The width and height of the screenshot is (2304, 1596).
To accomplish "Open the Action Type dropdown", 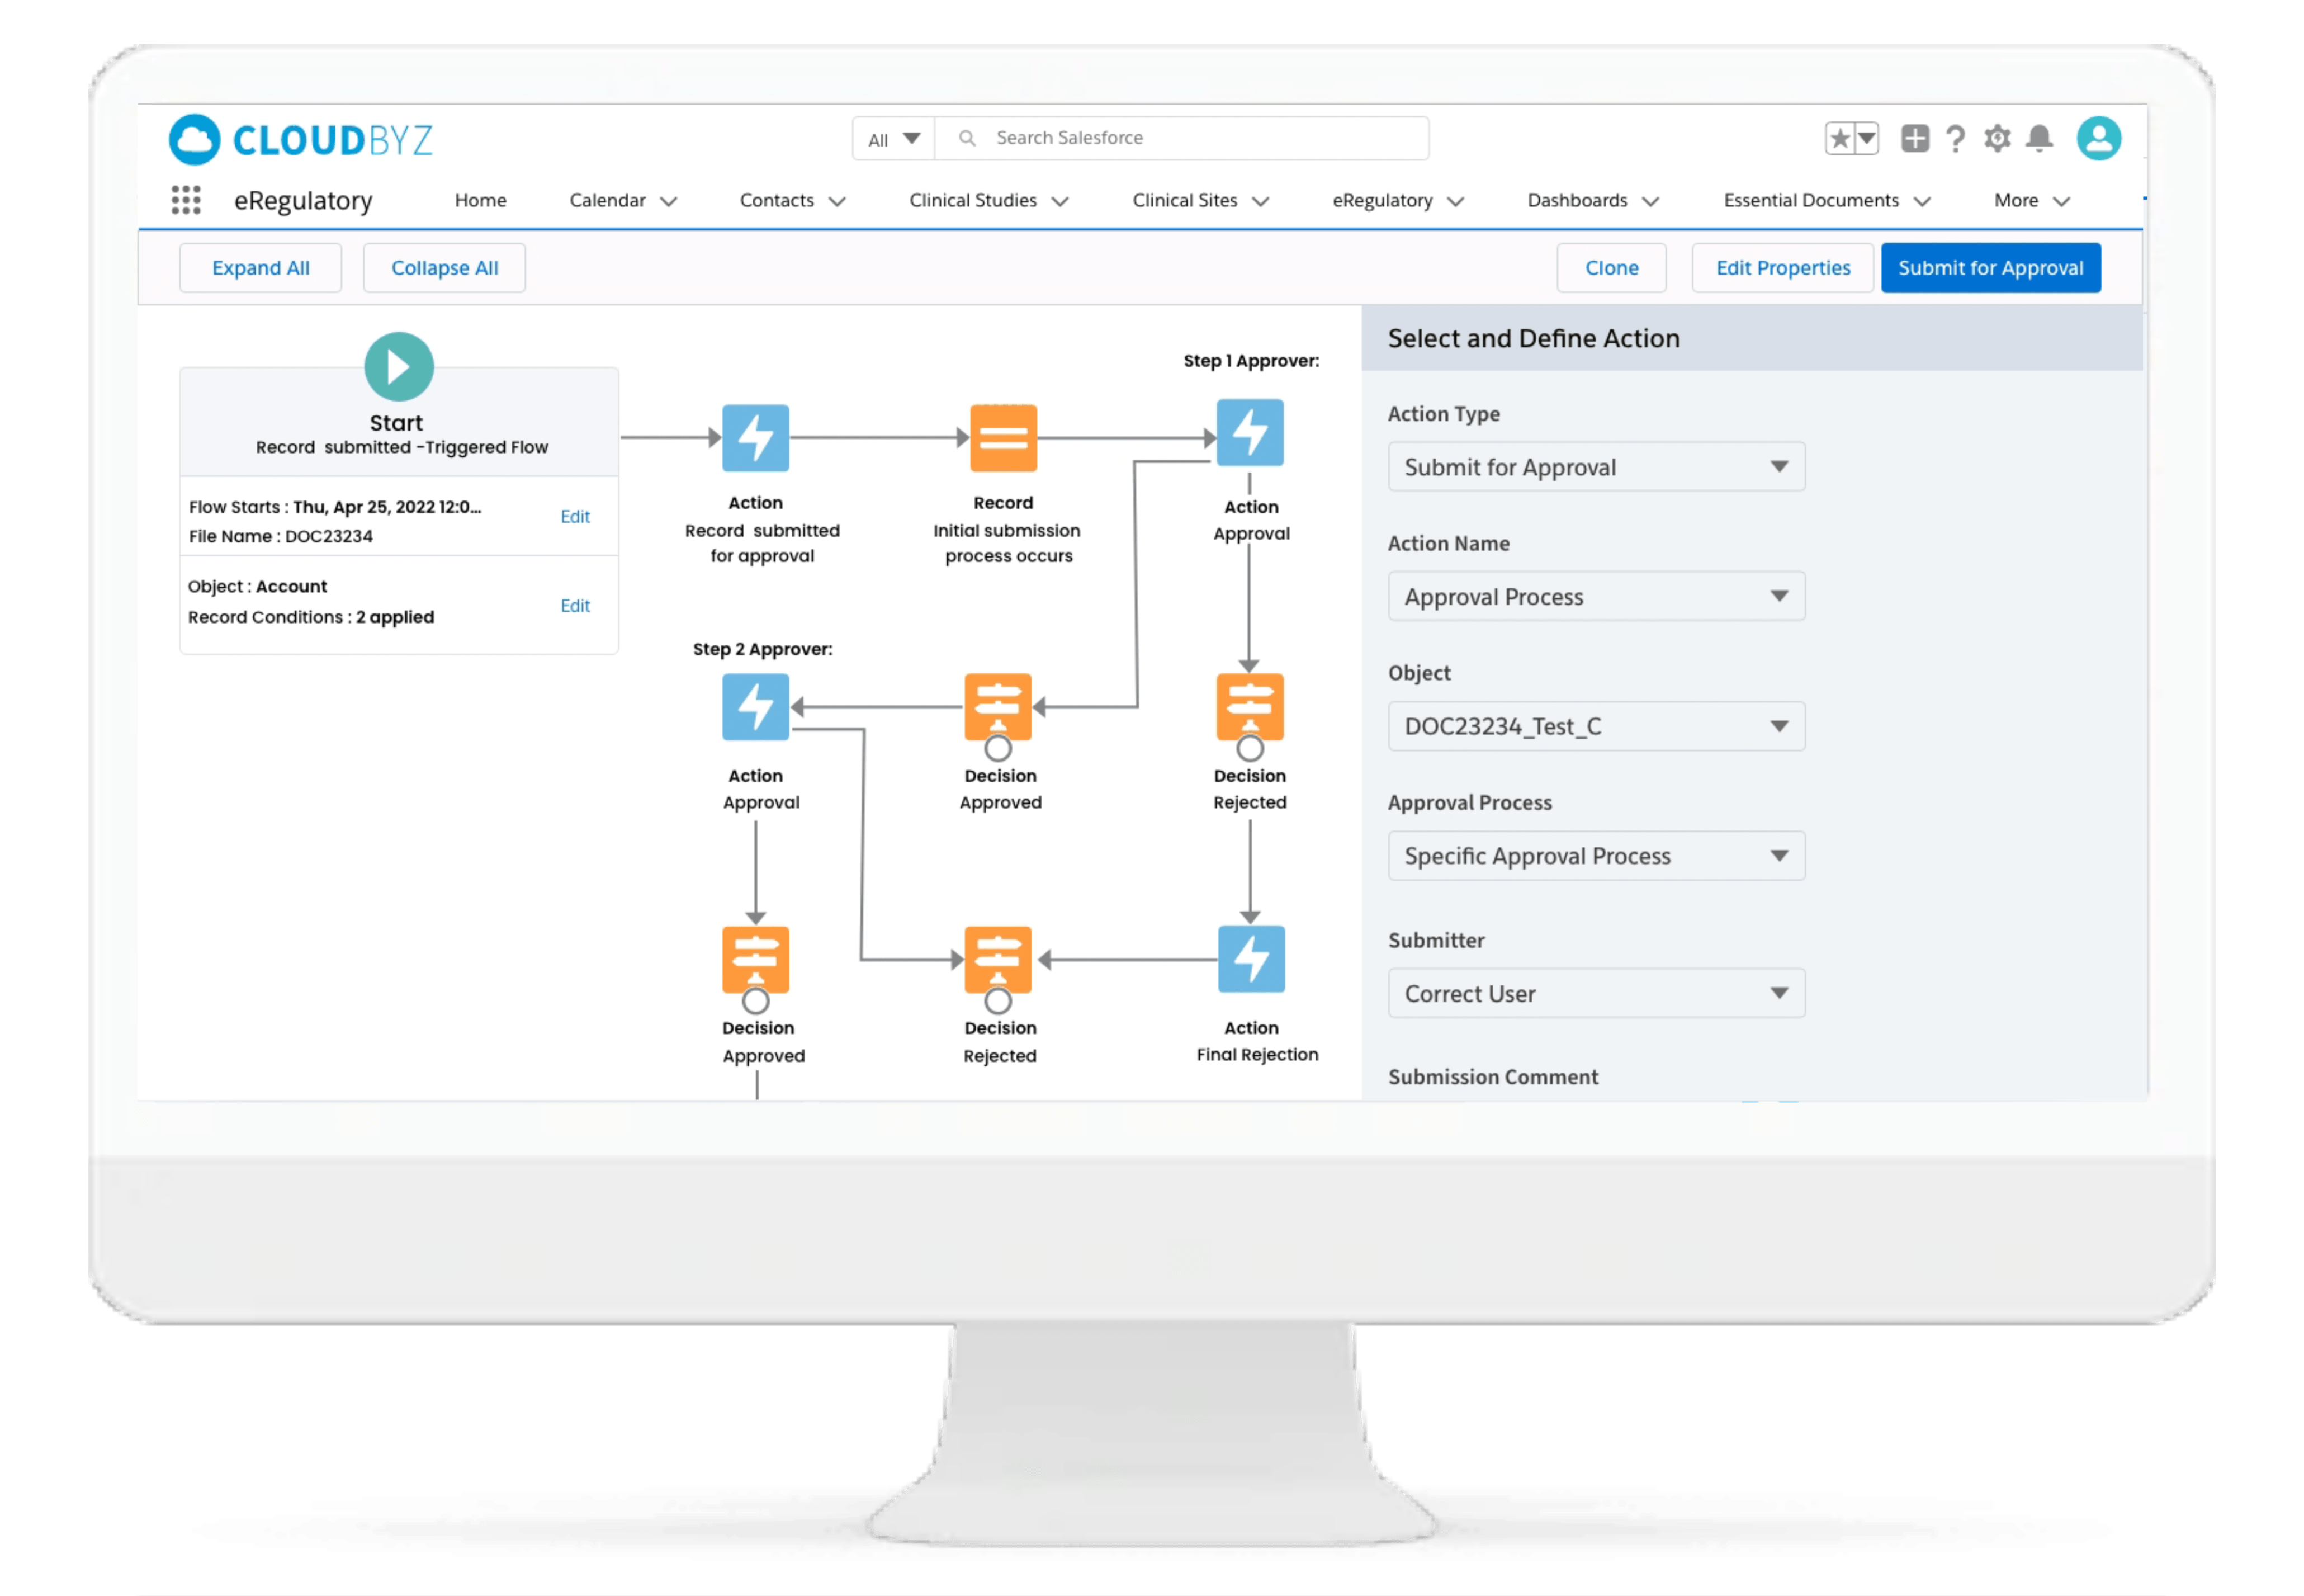I will (1595, 467).
